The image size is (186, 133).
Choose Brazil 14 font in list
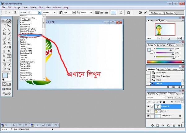pyautogui.click(x=31, y=35)
